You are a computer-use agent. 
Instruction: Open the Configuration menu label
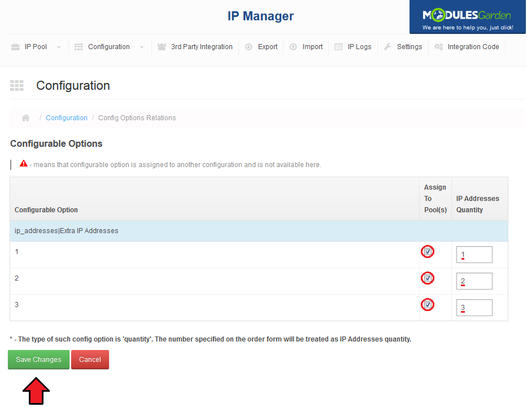coord(109,47)
